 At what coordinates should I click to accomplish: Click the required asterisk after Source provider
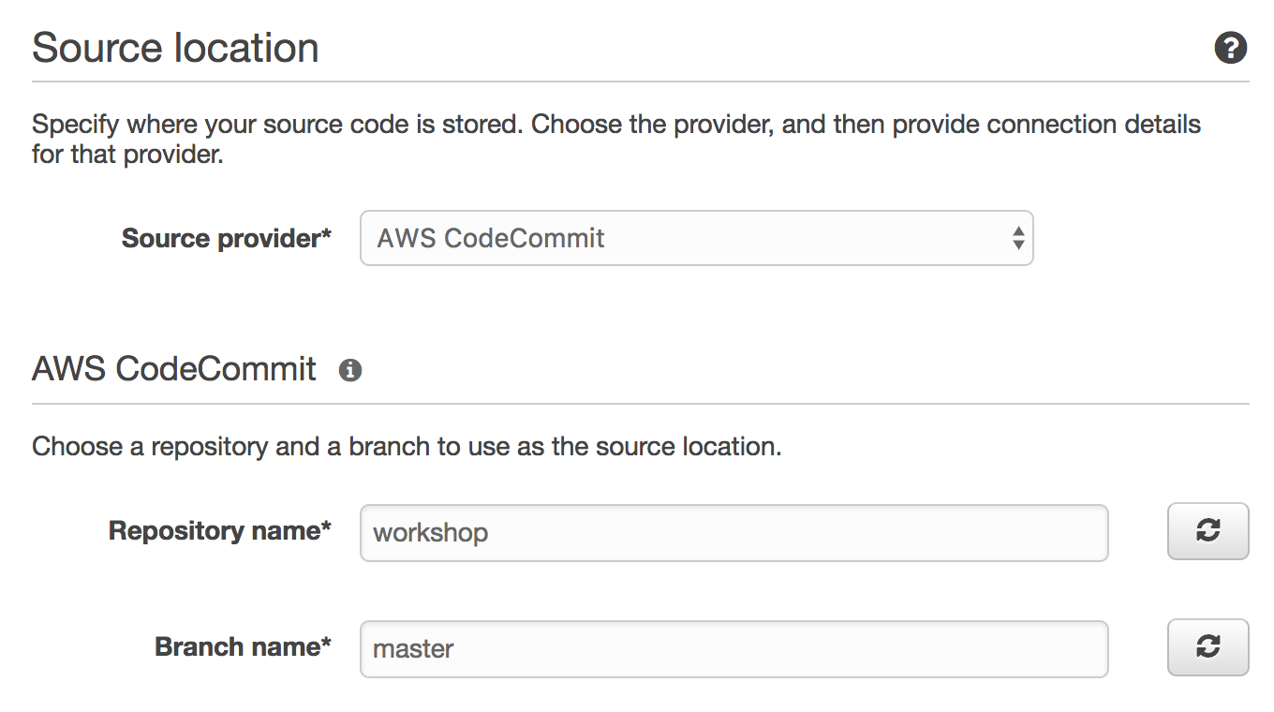326,235
